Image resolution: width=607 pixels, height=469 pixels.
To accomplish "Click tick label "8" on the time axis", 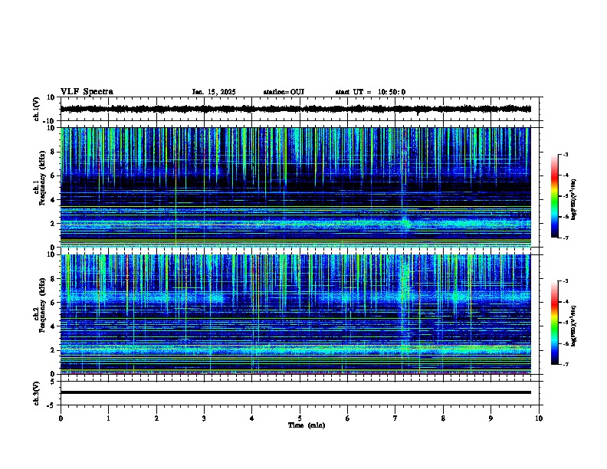I will pos(443,418).
